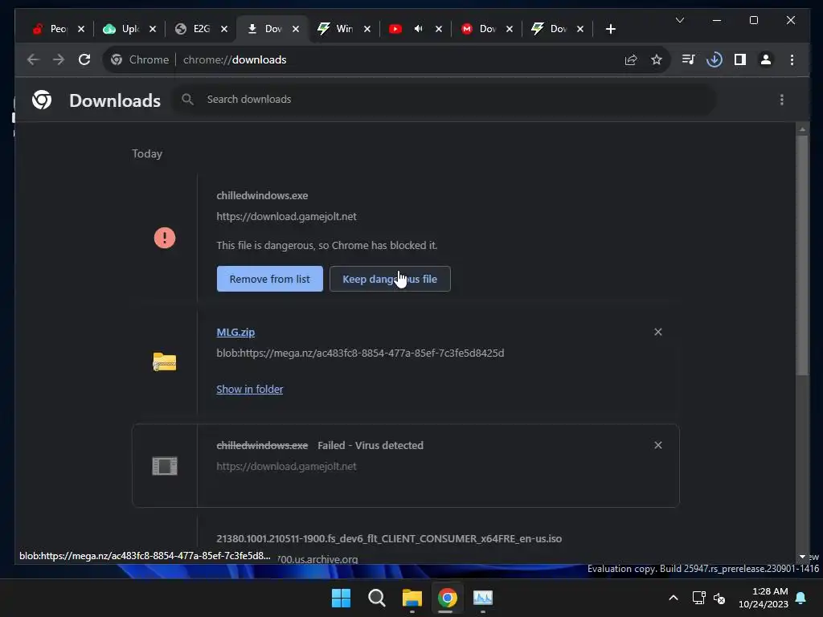Open File Explorer from taskbar

412,598
